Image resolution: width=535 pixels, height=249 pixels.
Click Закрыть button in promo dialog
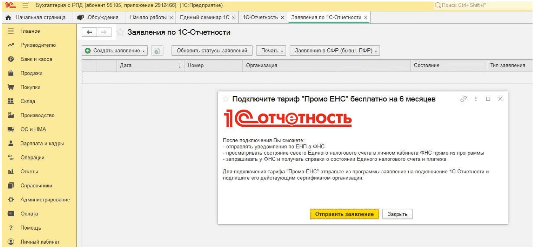coord(398,214)
